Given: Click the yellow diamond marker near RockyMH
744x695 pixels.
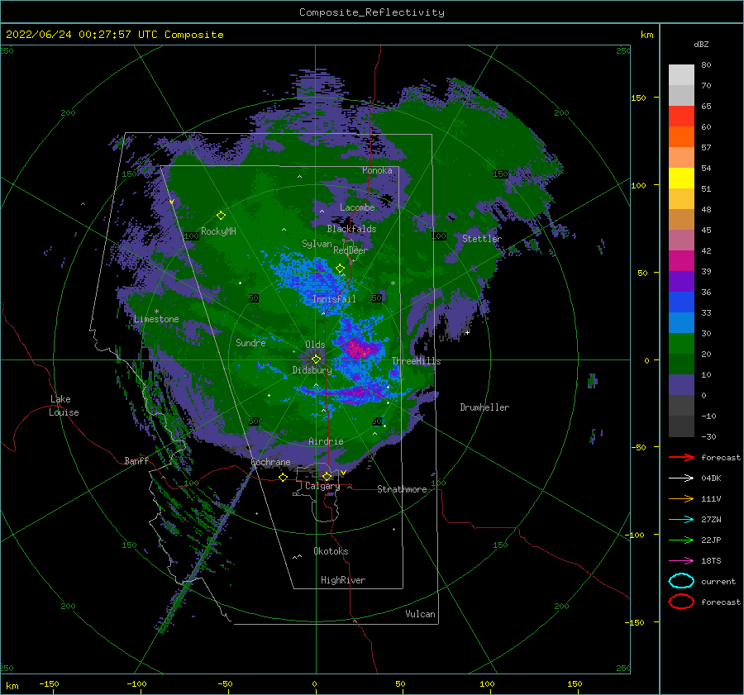Looking at the screenshot, I should pyautogui.click(x=221, y=216).
